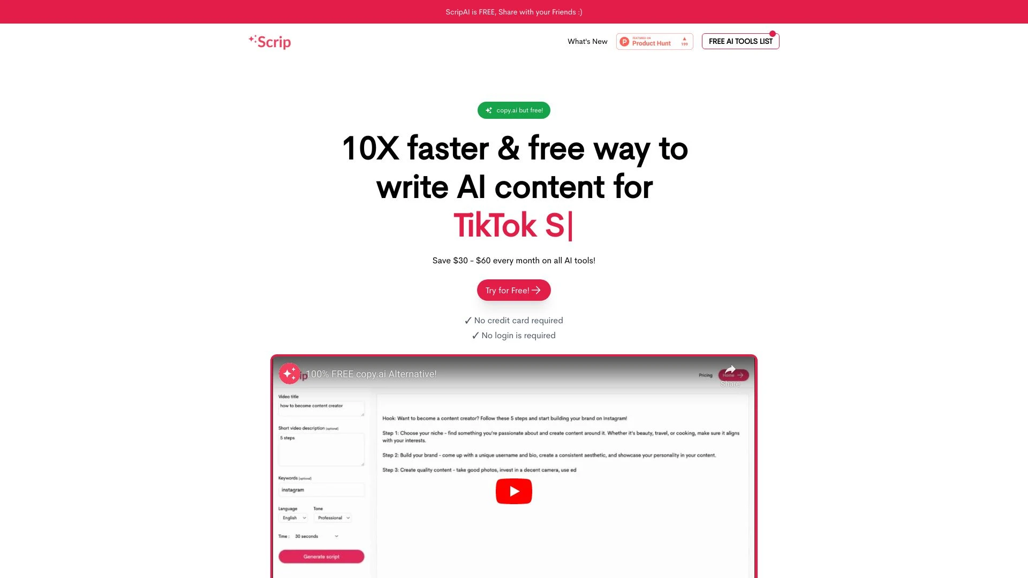The height and width of the screenshot is (578, 1028).
Task: Click the 'copy.ai but free!' toggle badge
Action: (513, 109)
